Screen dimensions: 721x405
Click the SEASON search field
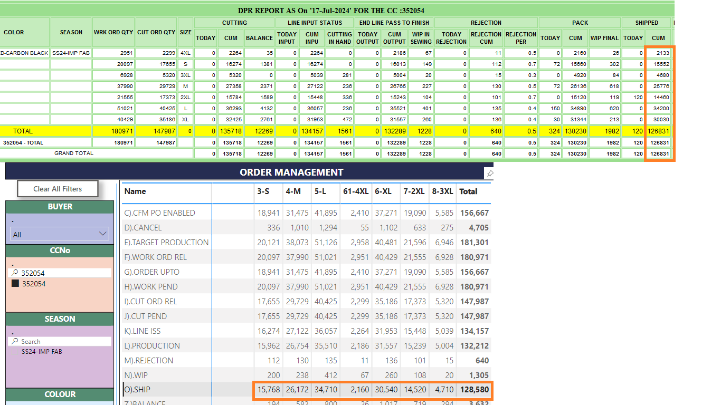coord(63,342)
